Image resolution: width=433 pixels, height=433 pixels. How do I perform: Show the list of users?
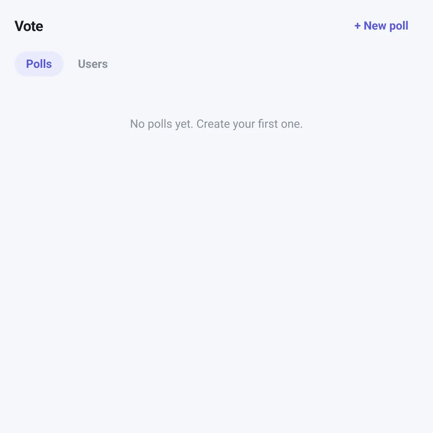coord(93,64)
